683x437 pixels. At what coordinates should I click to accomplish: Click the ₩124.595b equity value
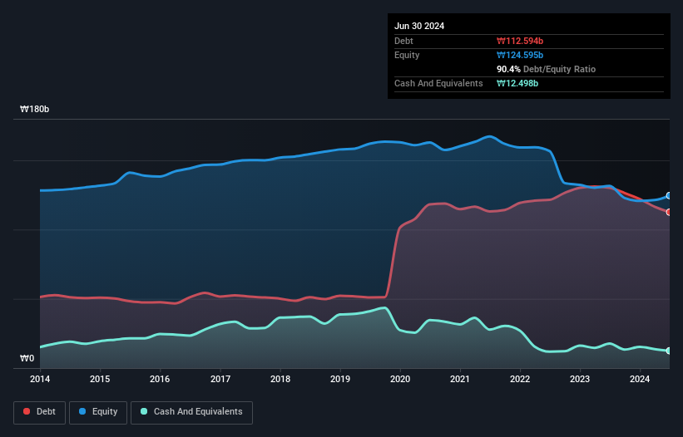(520, 55)
